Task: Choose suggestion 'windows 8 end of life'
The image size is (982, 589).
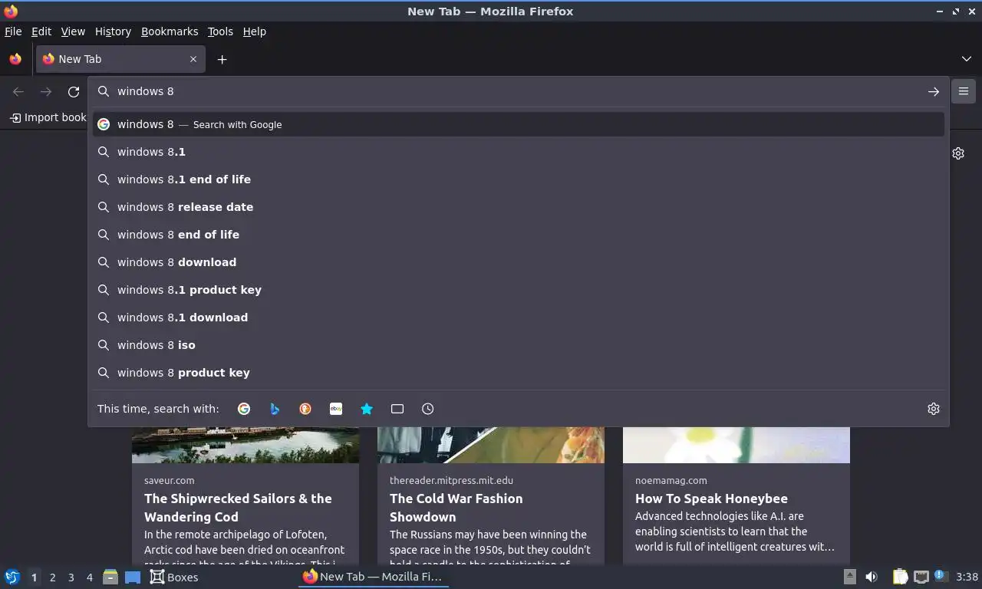Action: [519, 235]
